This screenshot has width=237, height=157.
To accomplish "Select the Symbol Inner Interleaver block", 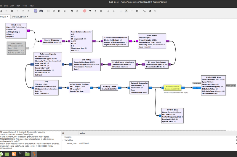I will click(123, 65).
